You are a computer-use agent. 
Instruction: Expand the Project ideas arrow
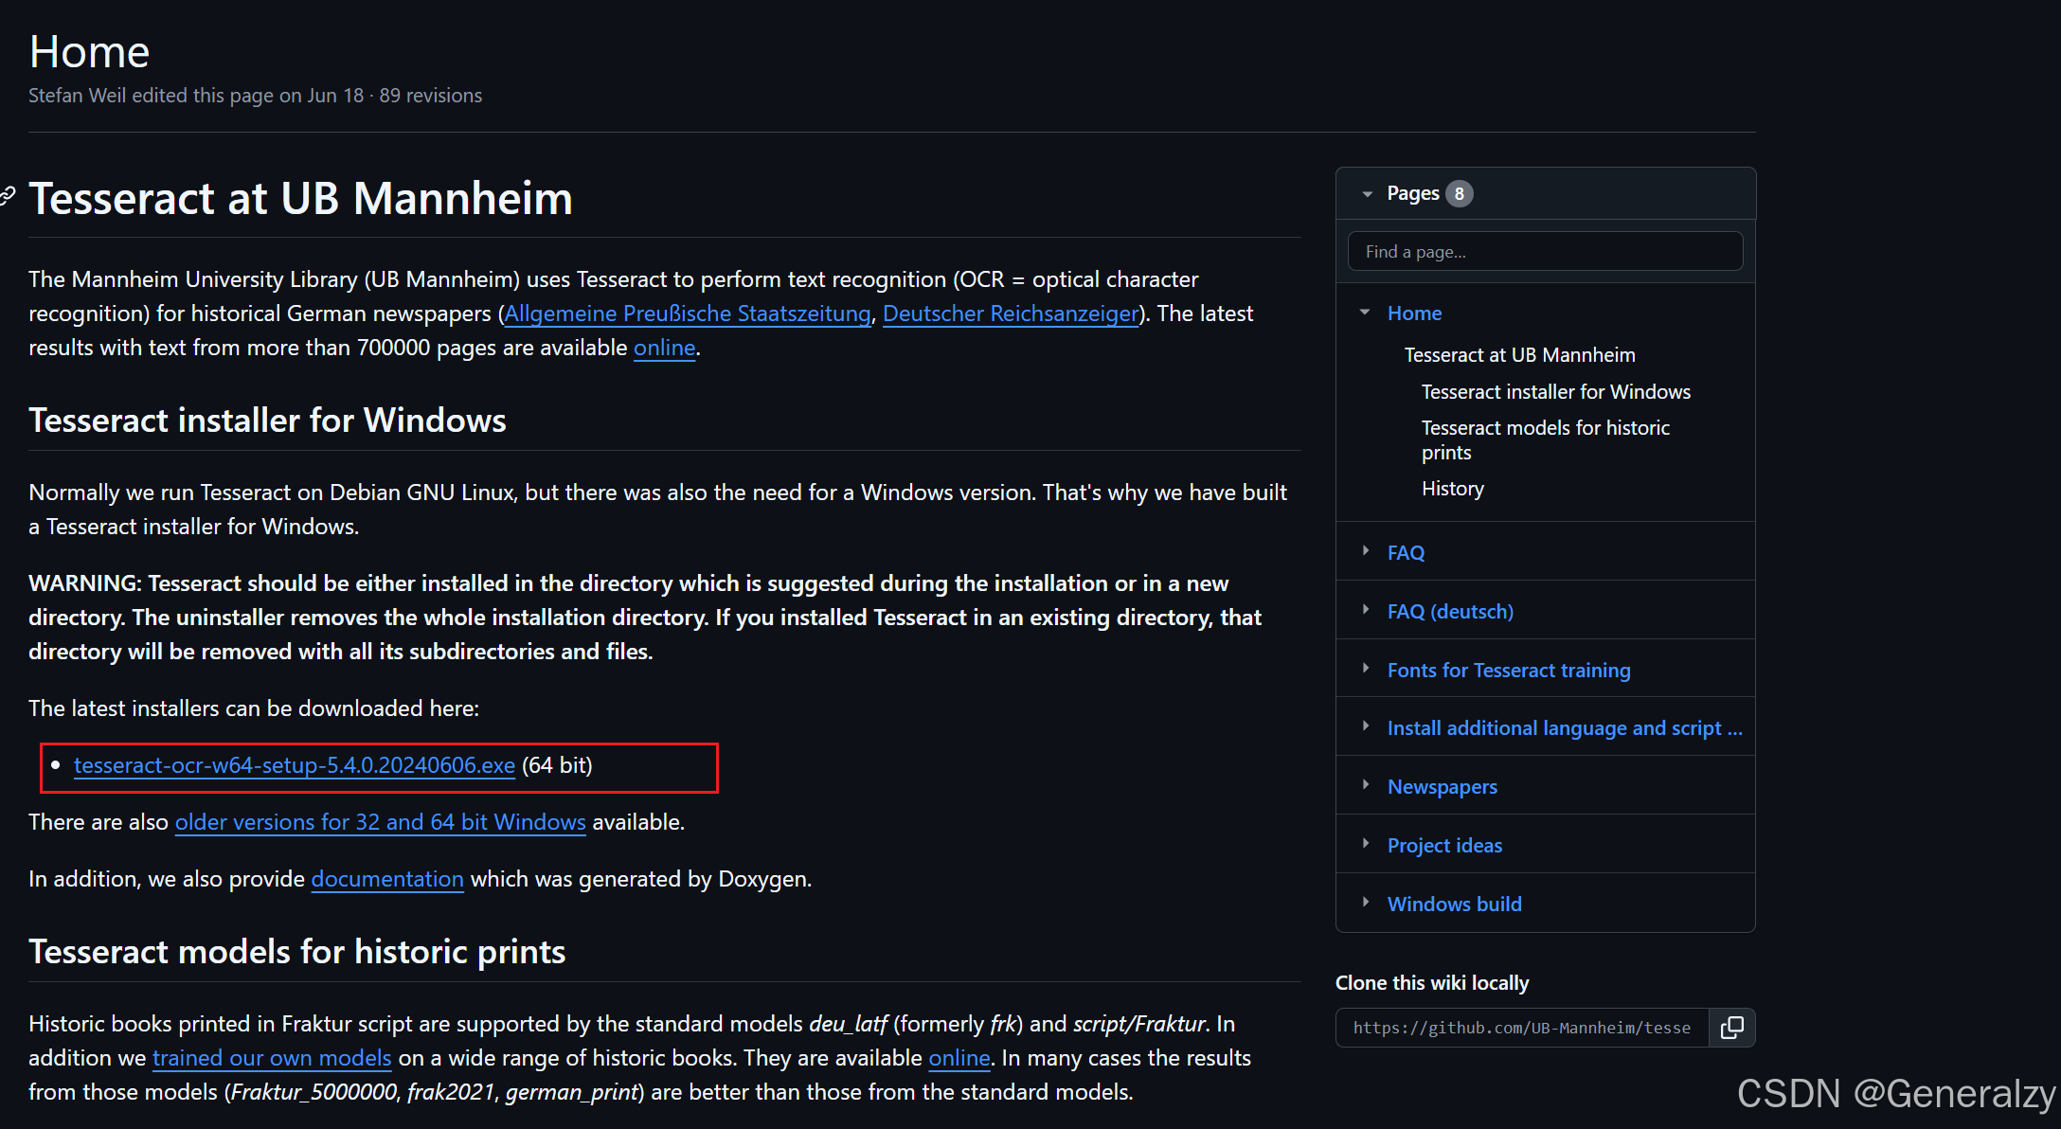point(1365,844)
